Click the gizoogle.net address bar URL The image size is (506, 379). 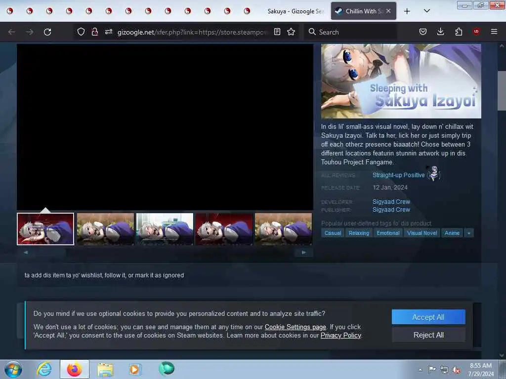[192, 32]
